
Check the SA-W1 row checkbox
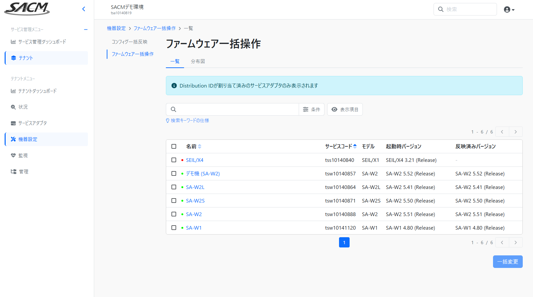(x=174, y=228)
